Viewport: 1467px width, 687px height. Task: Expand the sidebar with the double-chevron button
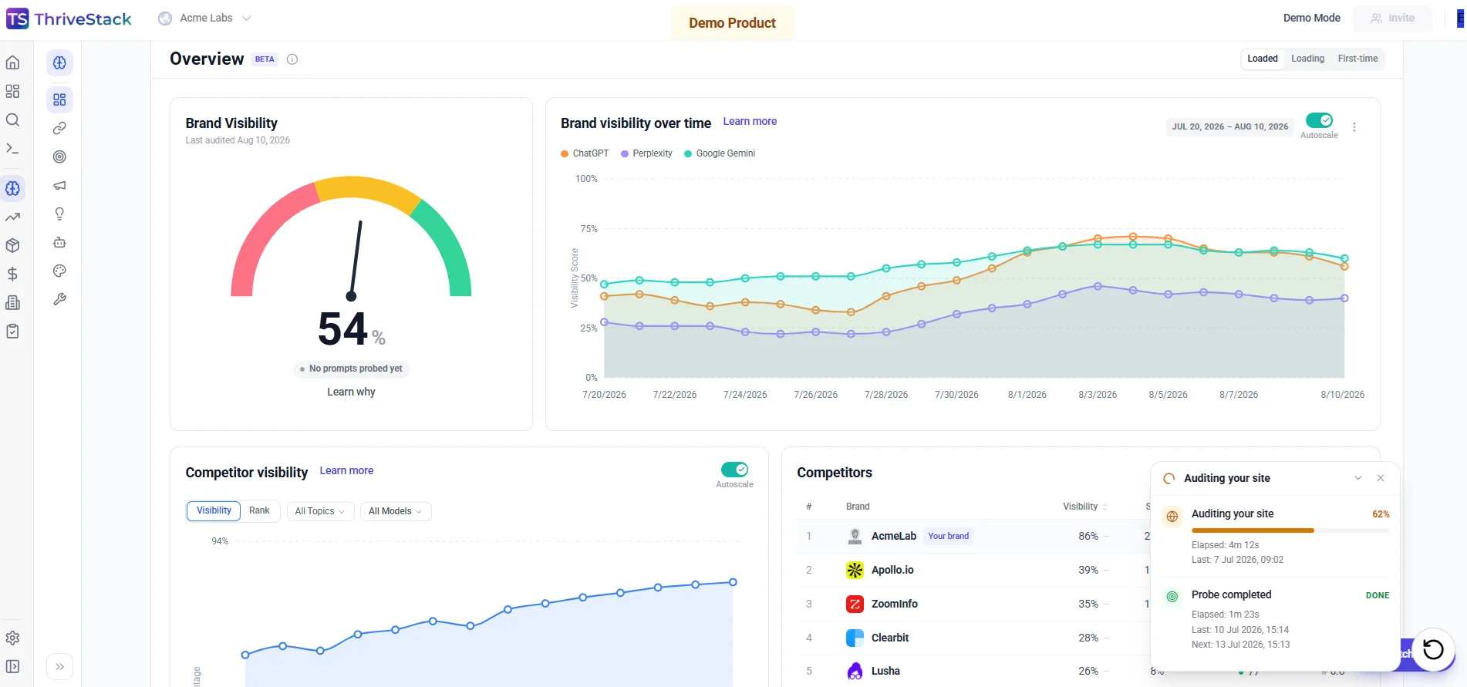click(x=59, y=667)
